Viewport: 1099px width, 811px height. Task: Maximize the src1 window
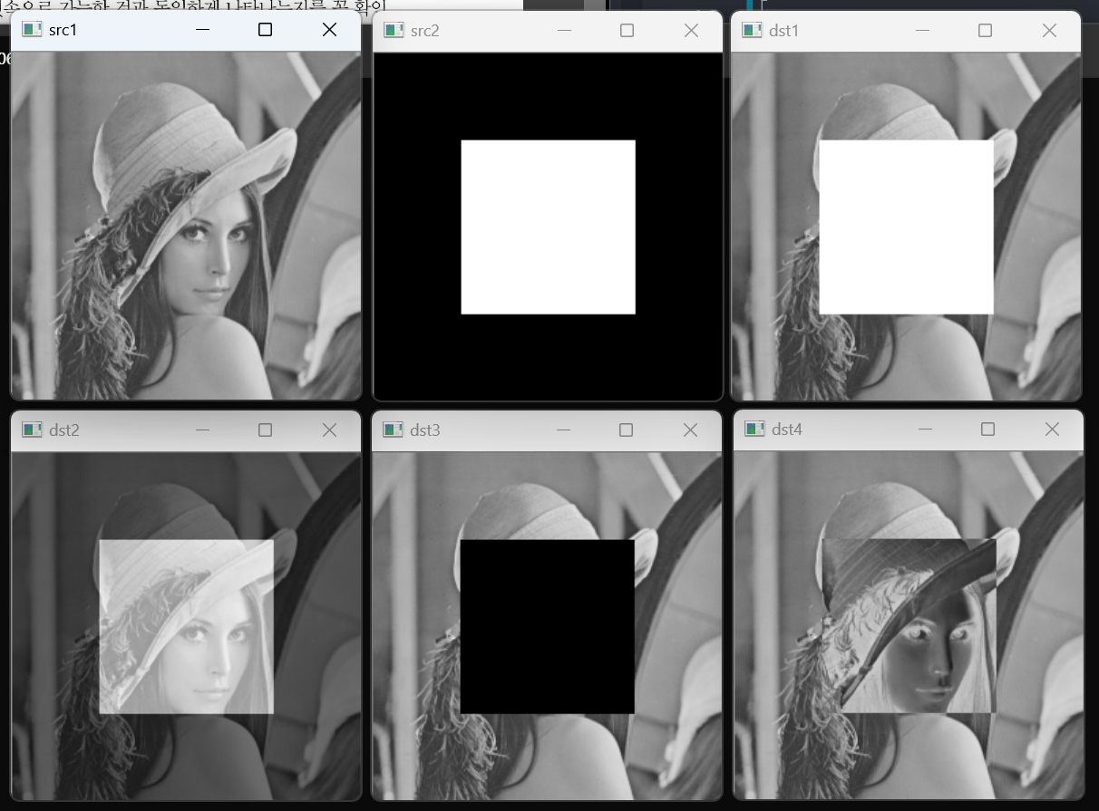pyautogui.click(x=265, y=30)
